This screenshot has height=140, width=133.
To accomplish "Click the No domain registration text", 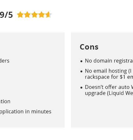I will pyautogui.click(x=109, y=61).
